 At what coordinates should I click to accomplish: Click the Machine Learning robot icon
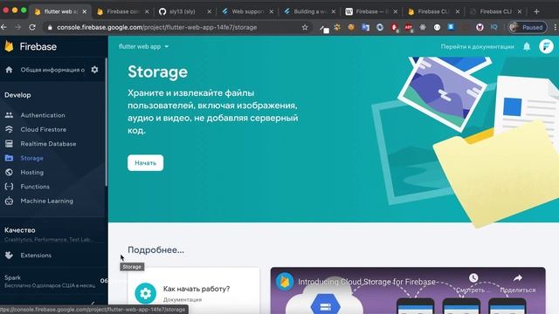coord(9,201)
